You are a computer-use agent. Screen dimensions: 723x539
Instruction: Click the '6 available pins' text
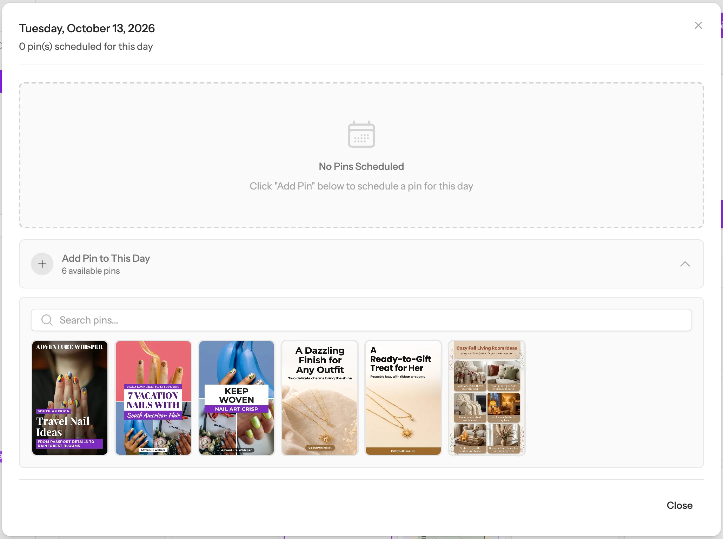pyautogui.click(x=91, y=271)
